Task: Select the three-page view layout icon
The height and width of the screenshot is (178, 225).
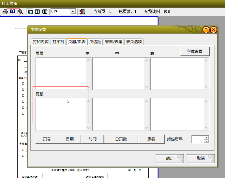Action: [45, 12]
